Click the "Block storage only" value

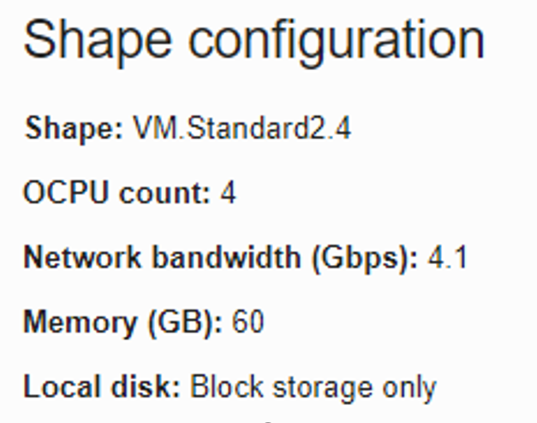point(313,387)
